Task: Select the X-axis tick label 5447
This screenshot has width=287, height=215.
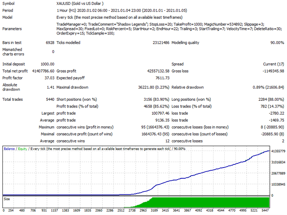Action: (x=265, y=211)
